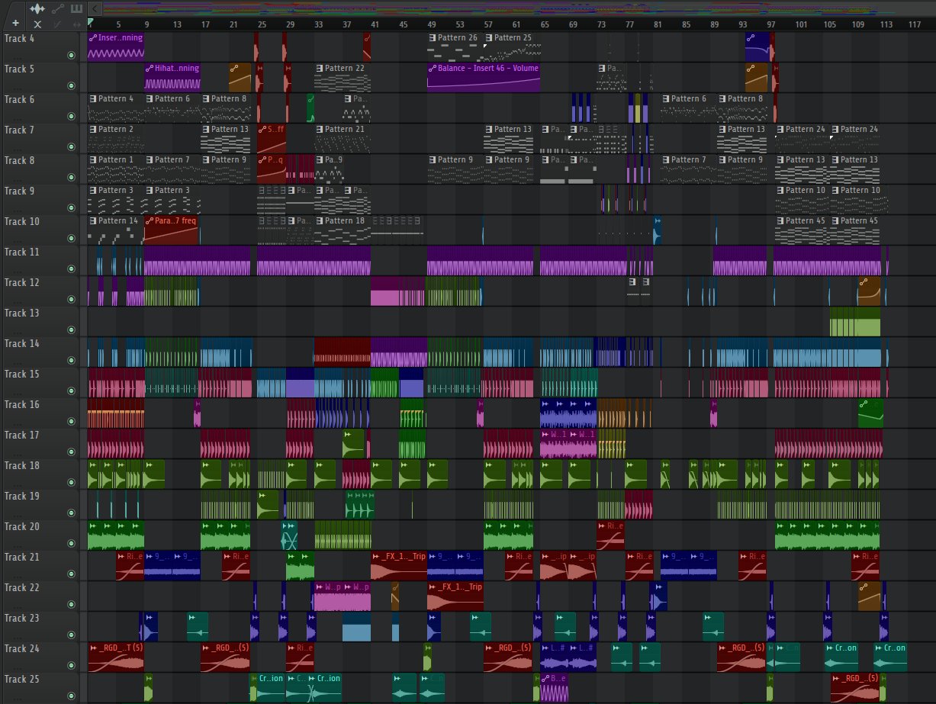936x704 pixels.
Task: Open the clip menu of Pattern 18
Action: pos(320,220)
